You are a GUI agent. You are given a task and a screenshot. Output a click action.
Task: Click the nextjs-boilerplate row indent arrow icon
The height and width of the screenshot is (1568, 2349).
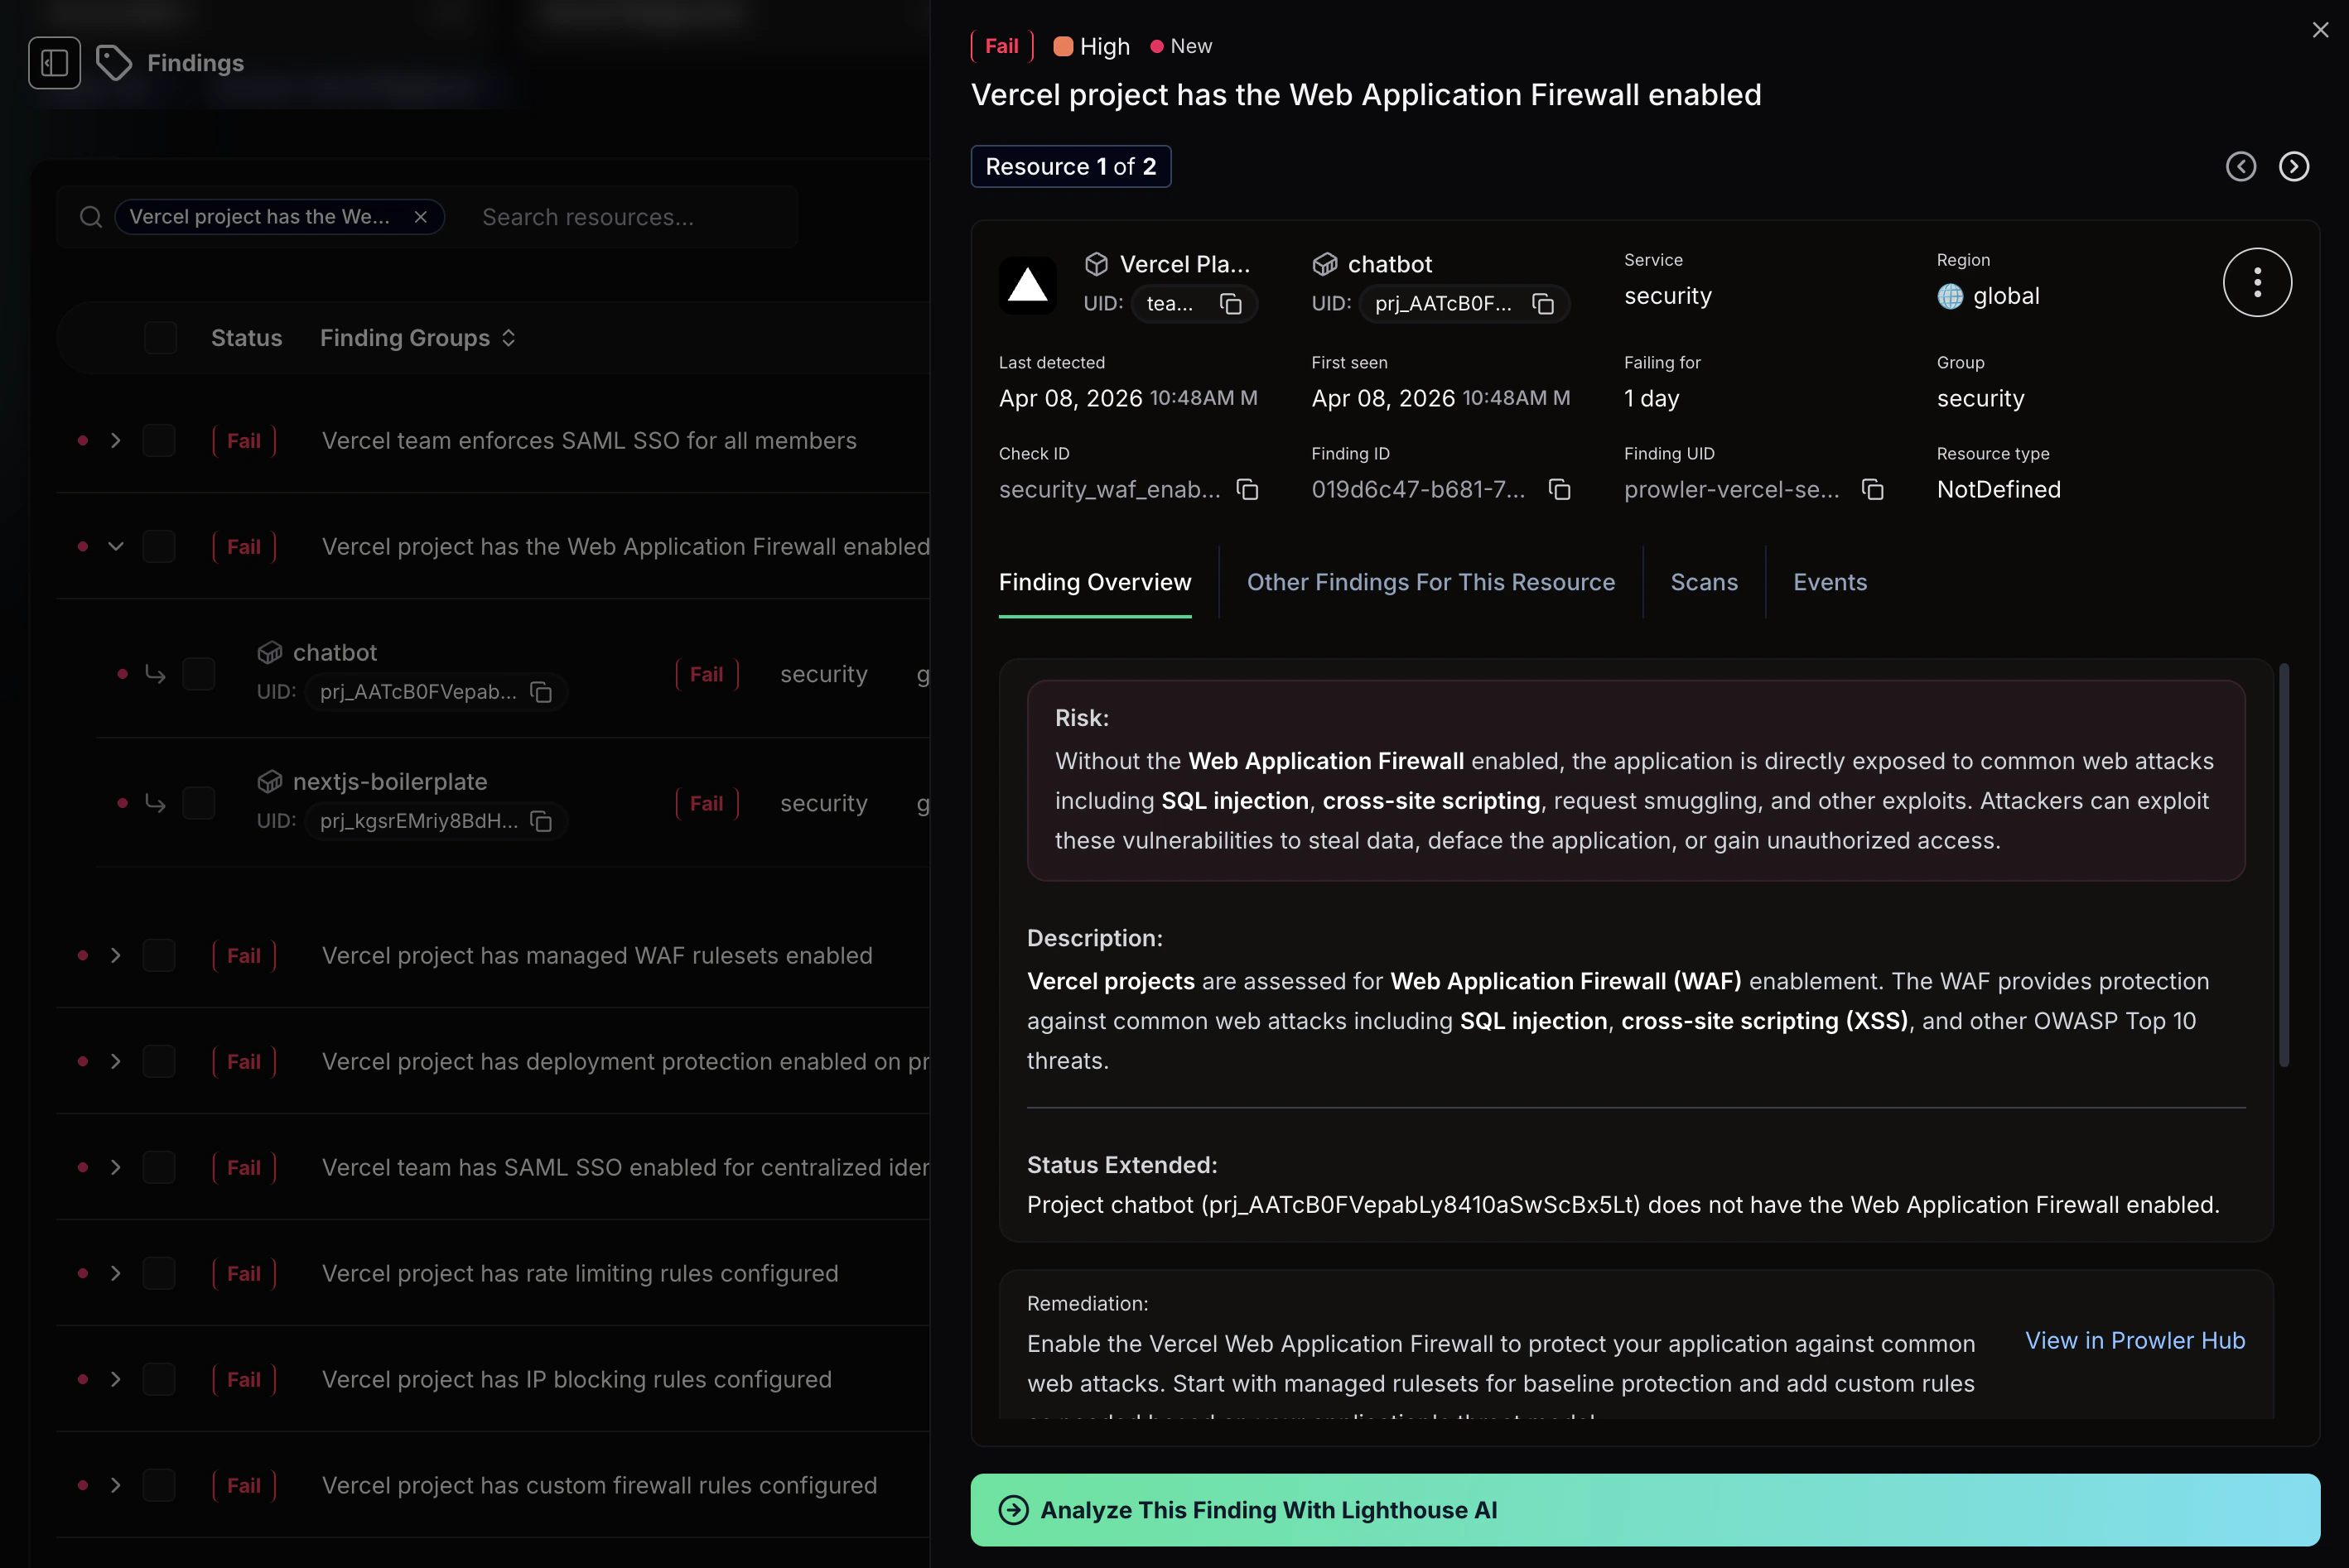tap(155, 803)
